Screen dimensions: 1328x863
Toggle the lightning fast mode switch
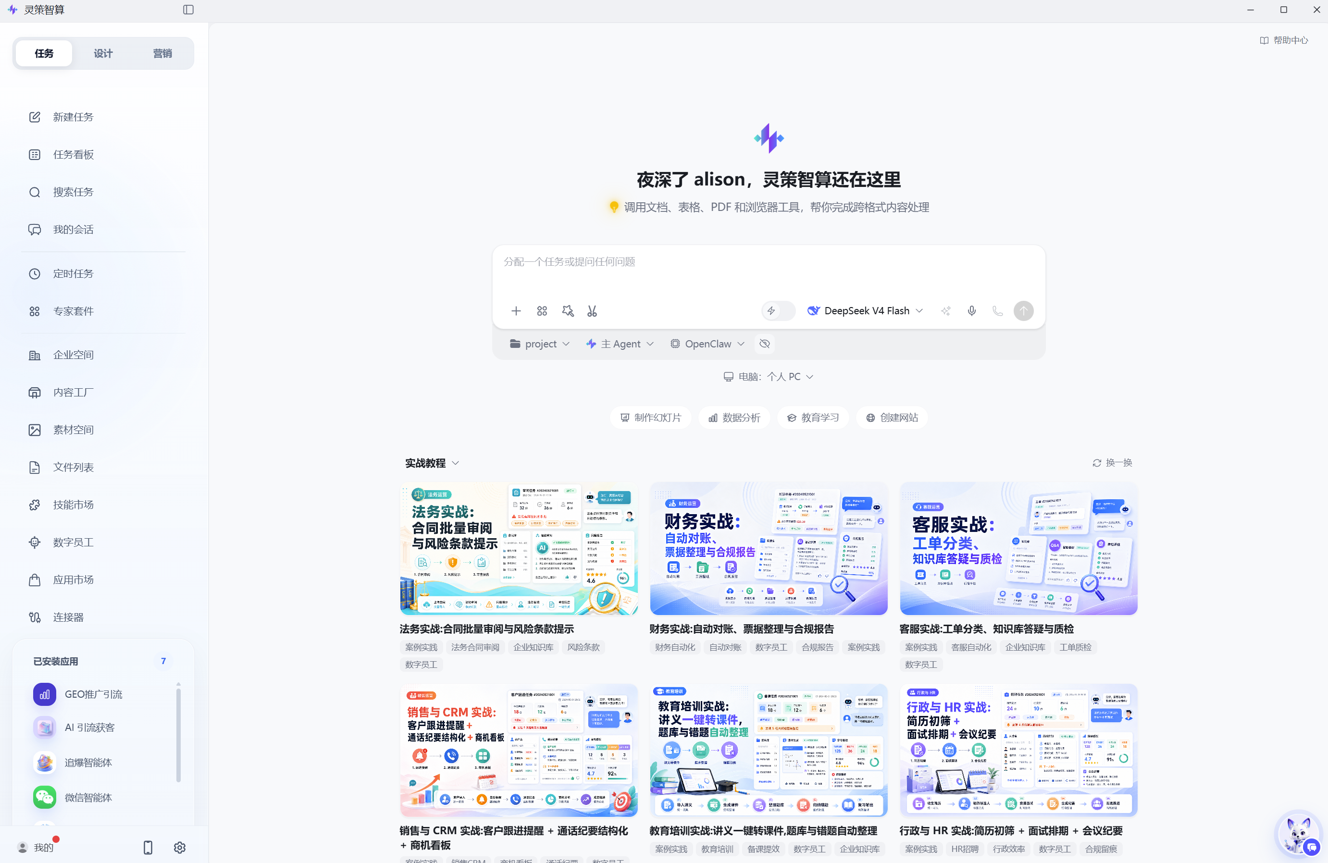pos(778,311)
